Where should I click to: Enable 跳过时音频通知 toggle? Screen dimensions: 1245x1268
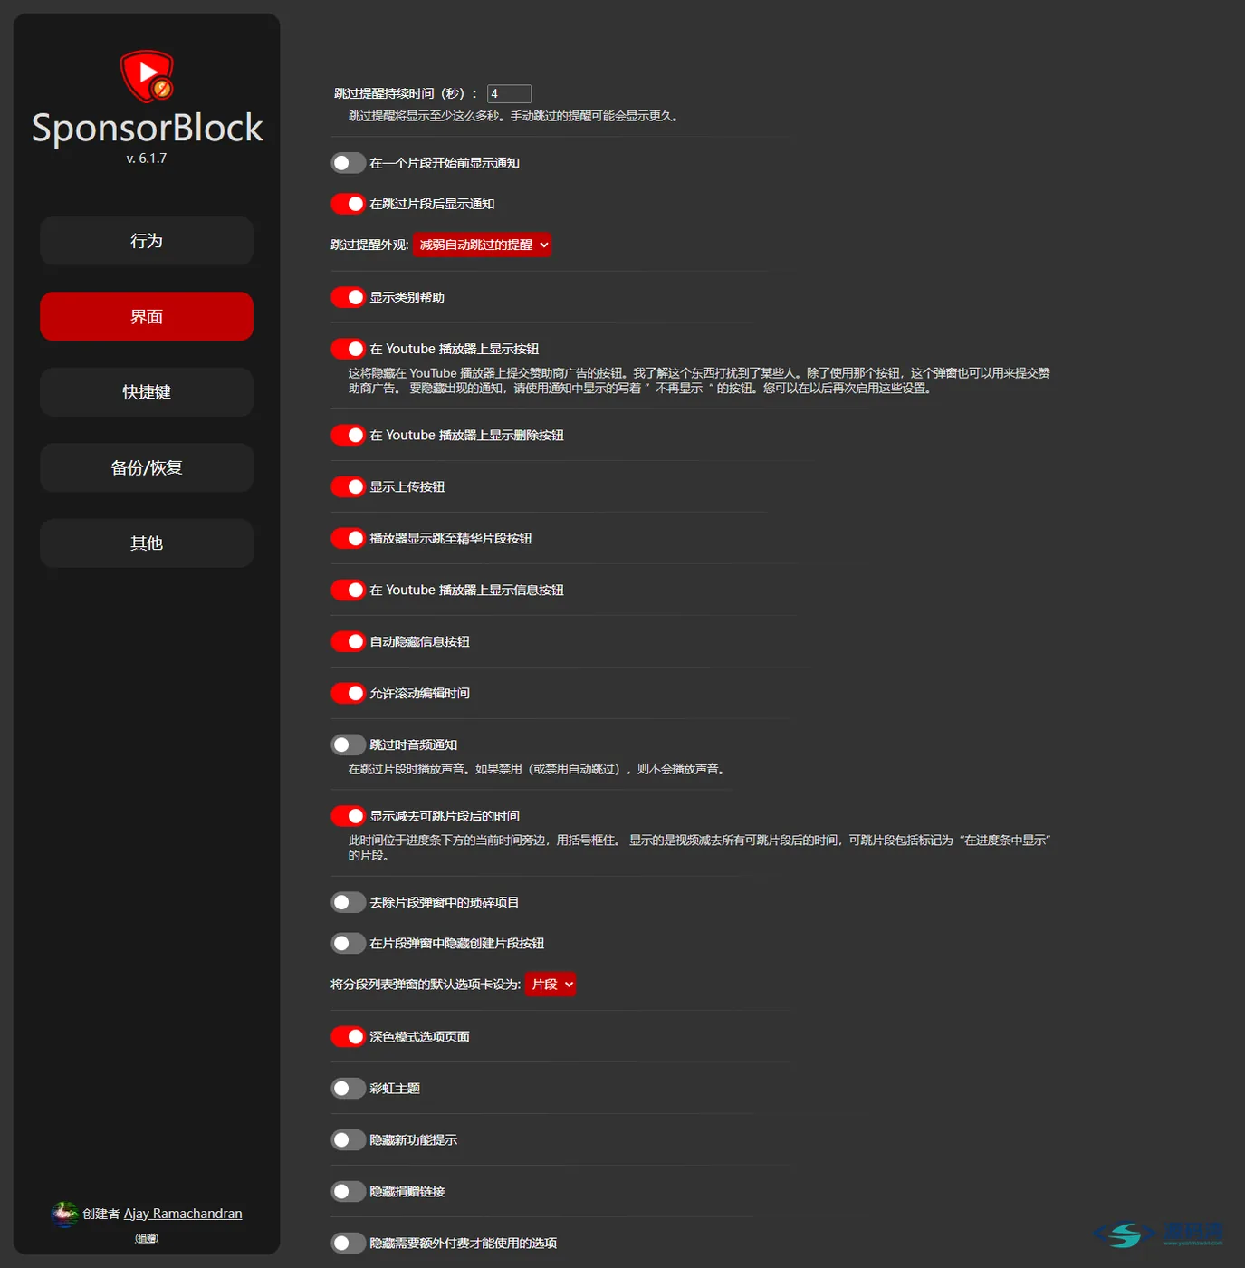tap(348, 744)
